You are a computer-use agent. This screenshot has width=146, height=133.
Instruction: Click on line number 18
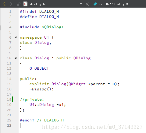coord(9,100)
